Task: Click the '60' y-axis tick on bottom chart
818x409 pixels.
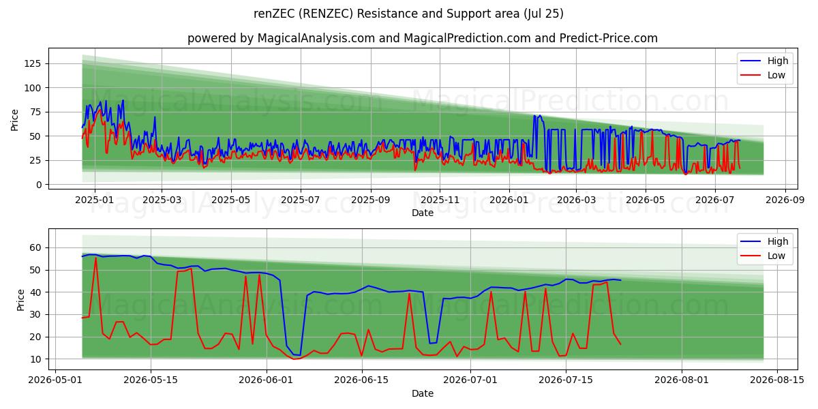Action: click(x=37, y=247)
